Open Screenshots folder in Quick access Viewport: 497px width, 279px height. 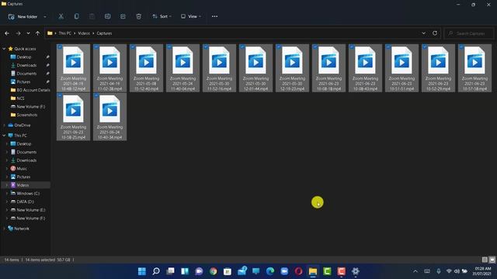[26, 115]
